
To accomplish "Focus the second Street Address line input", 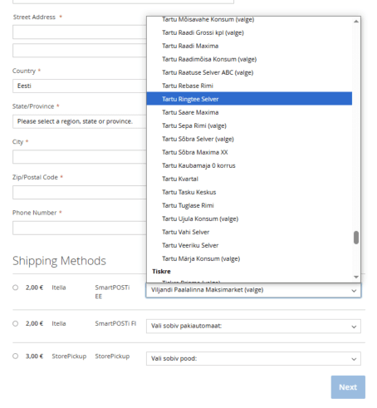I will [x=80, y=51].
